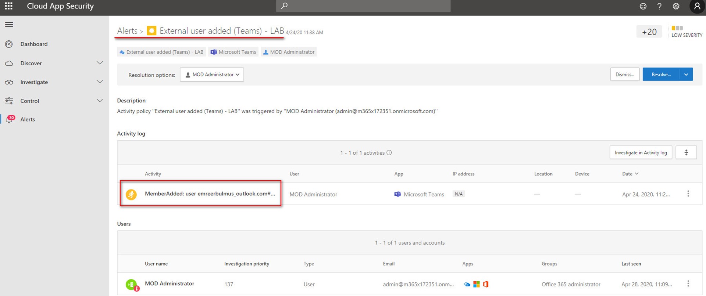Open Control in the sidebar
The height and width of the screenshot is (296, 706).
click(29, 101)
